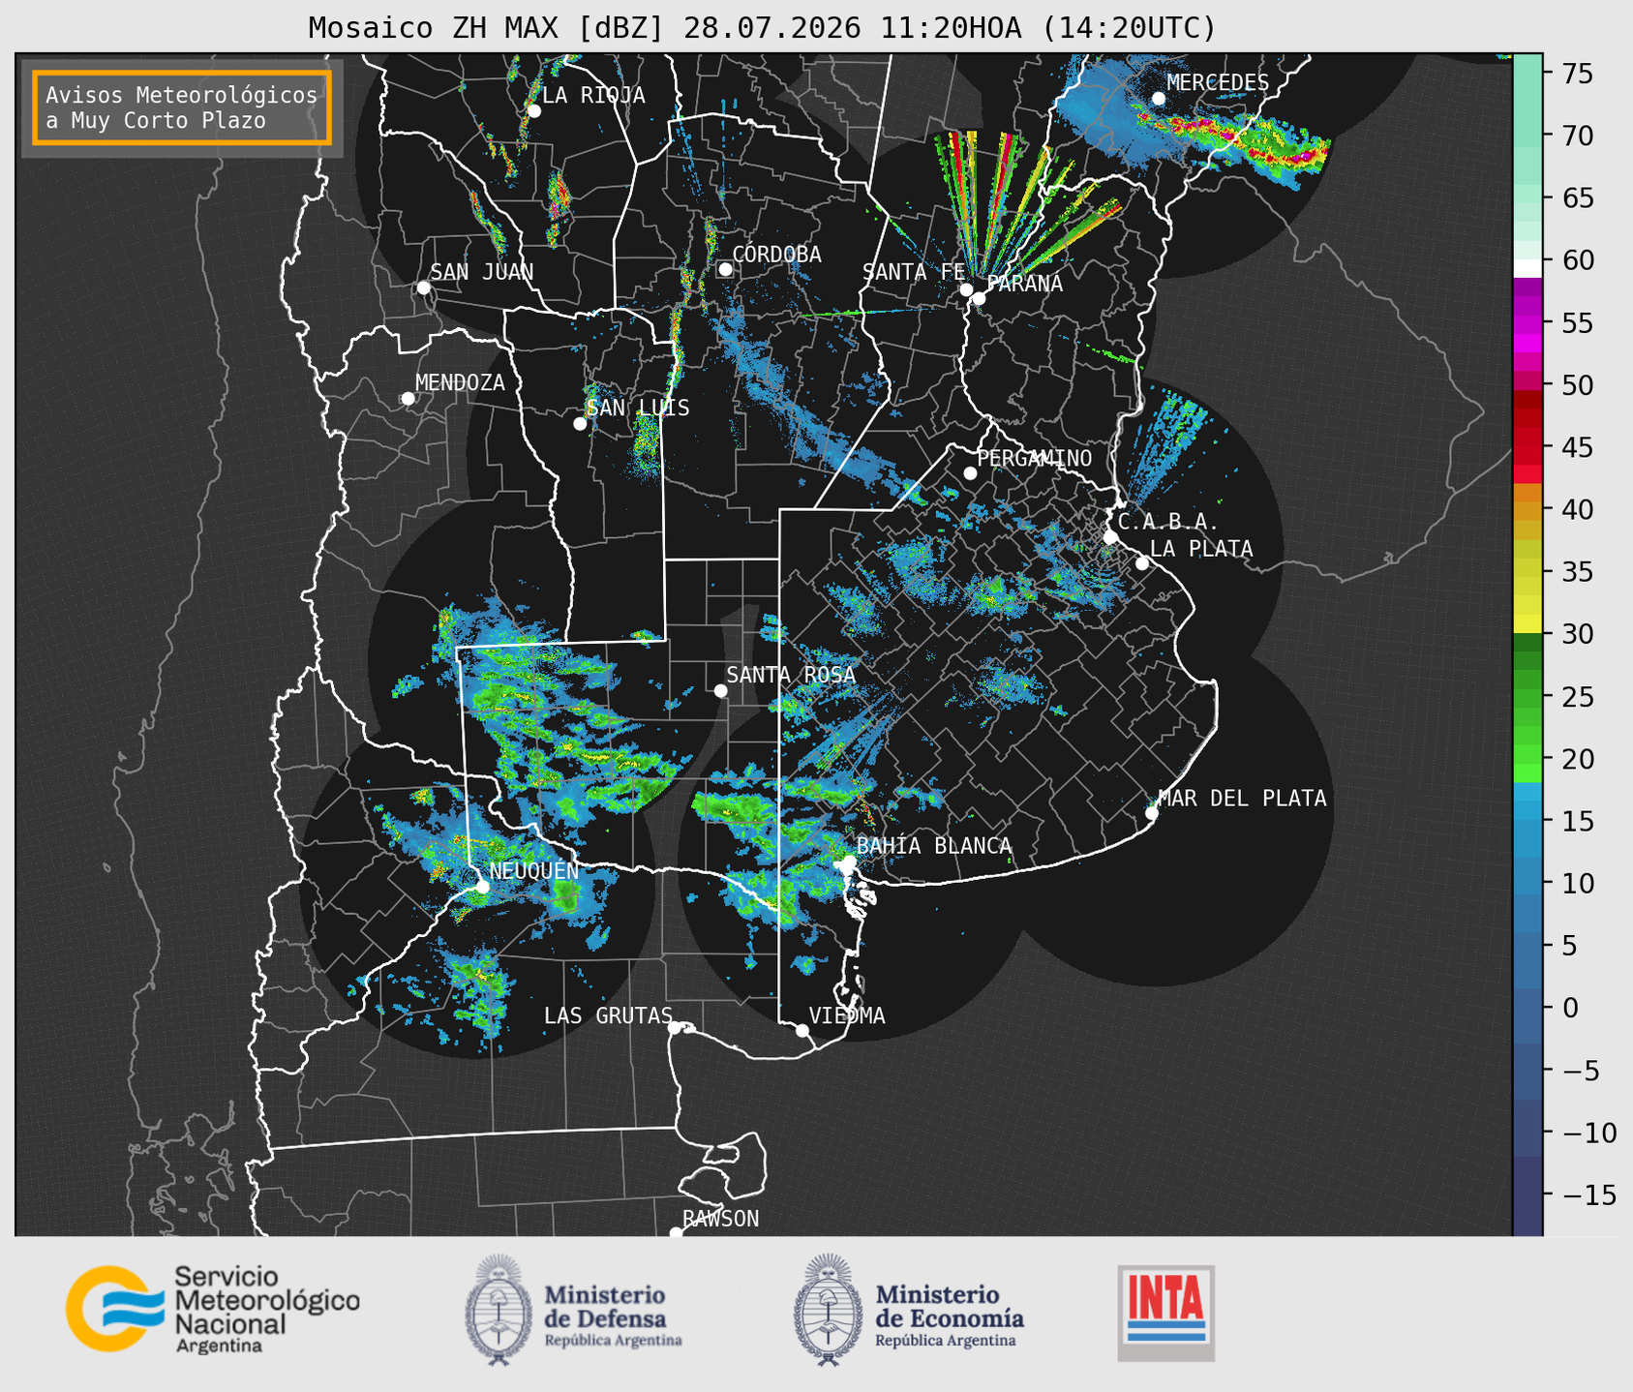
Task: Click the Córdoba city marker dot
Action: pos(725,269)
